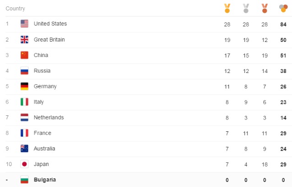Image resolution: width=292 pixels, height=187 pixels.
Task: Click the Country column header
Action: pos(15,9)
